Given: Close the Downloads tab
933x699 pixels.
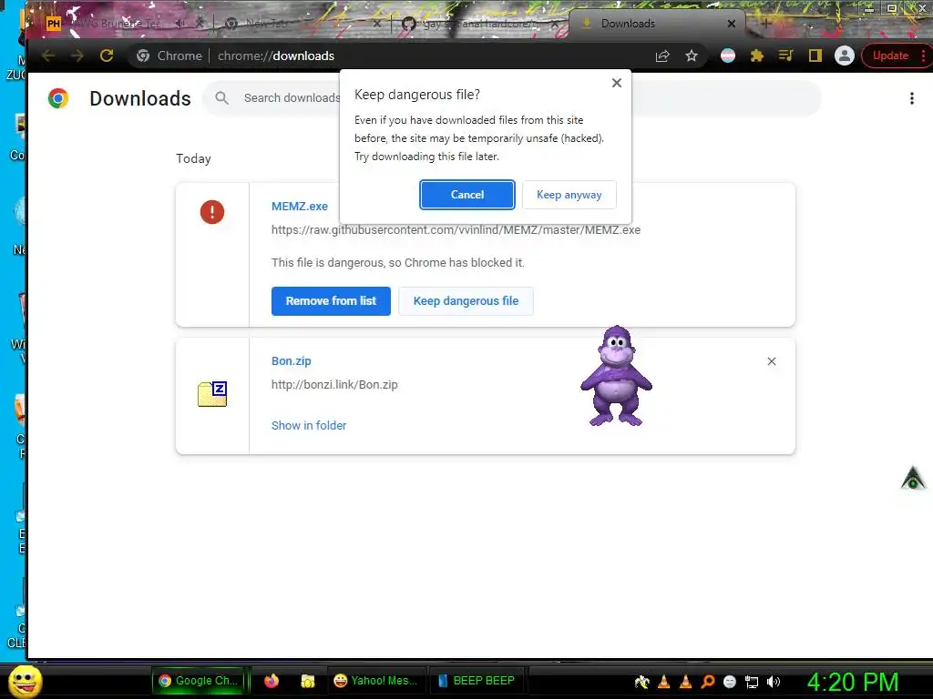Looking at the screenshot, I should pyautogui.click(x=732, y=24).
